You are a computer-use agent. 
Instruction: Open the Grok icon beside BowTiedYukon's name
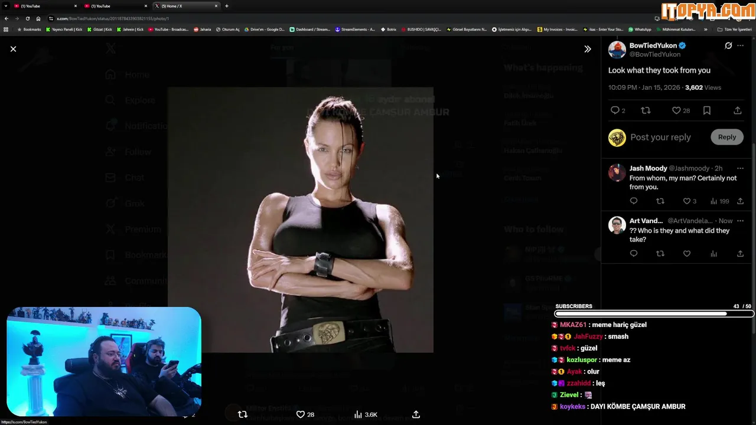pyautogui.click(x=728, y=45)
